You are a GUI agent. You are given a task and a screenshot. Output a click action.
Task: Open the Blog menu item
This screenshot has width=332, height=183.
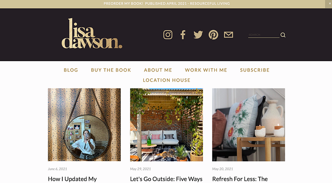pos(71,70)
